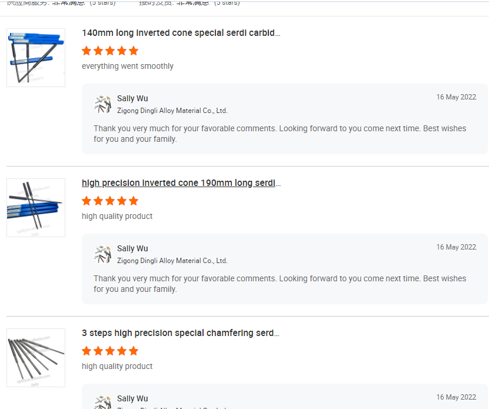Click Sally Wu's avatar in third reply
Image resolution: width=489 pixels, height=409 pixels.
pos(102,401)
